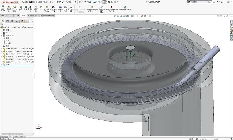The height and width of the screenshot is (140, 233).
Task: Click the Save icon in the top toolbar
Action: [90, 2]
